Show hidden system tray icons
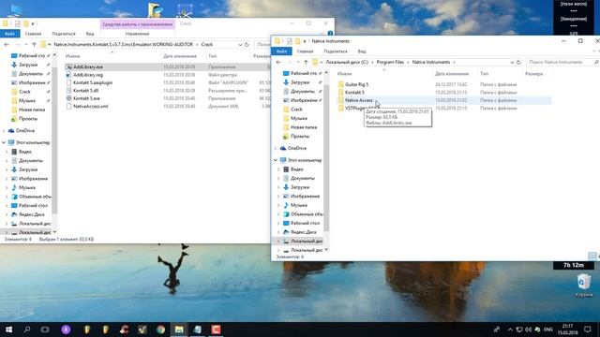600x337 pixels. (510, 330)
